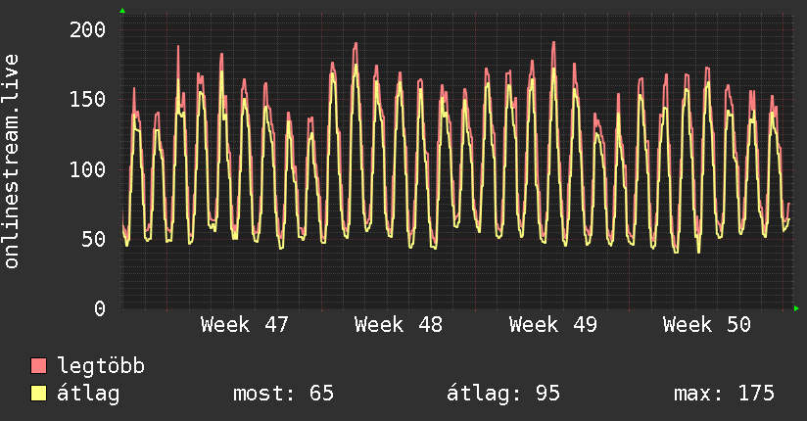Click the pink legtöbb legend swatch

coord(38,365)
